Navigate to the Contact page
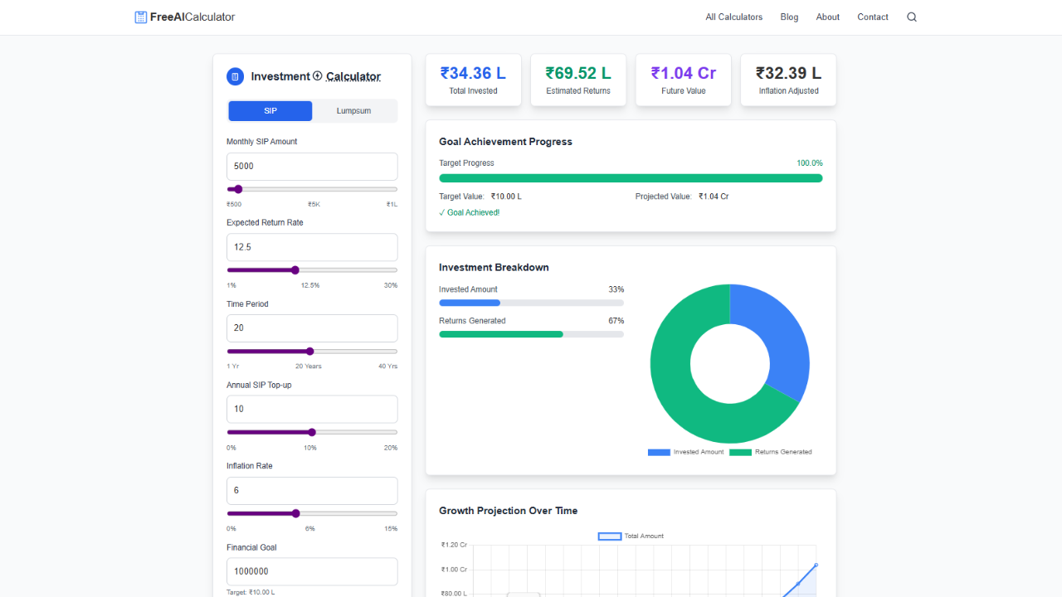This screenshot has height=597, width=1062. [873, 17]
